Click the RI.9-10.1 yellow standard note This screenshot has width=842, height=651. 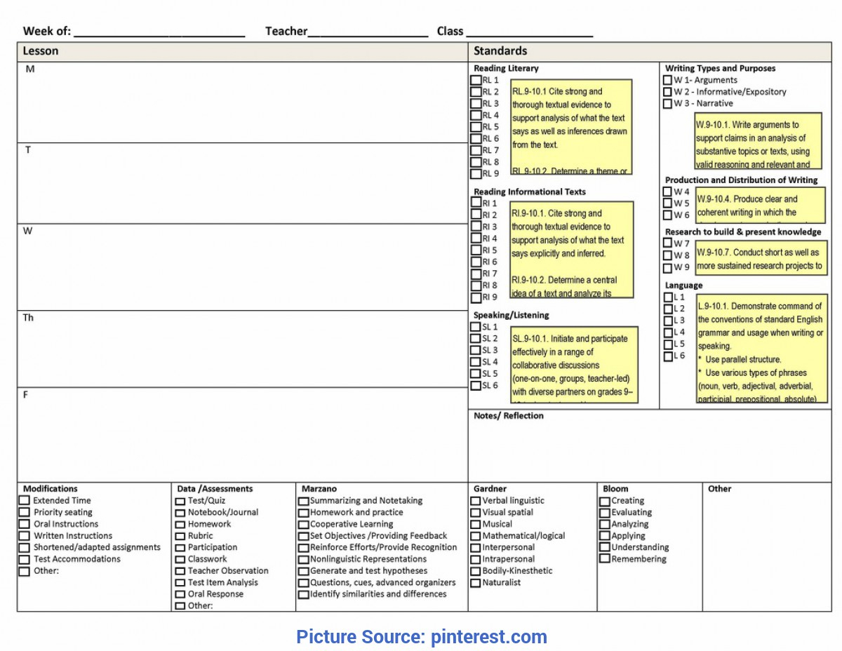click(x=572, y=250)
